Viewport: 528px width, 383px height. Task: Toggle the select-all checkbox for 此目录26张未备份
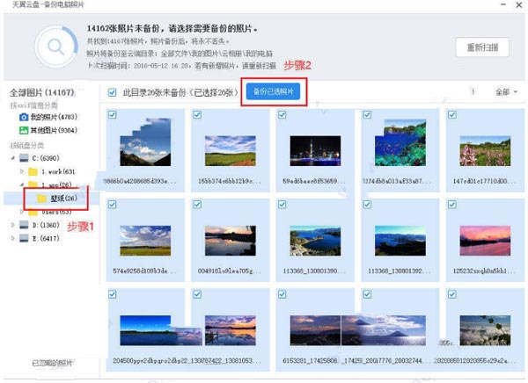point(112,92)
